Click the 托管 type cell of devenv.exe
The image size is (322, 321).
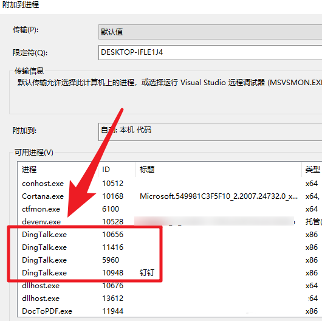(313, 222)
